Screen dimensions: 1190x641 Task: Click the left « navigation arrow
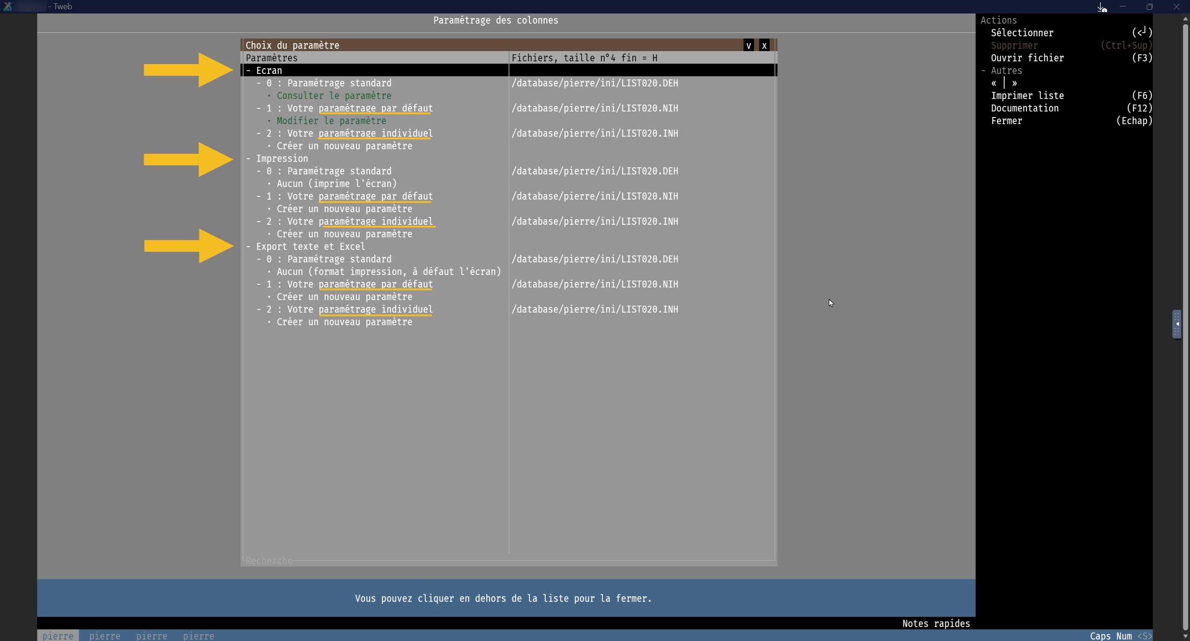(994, 83)
